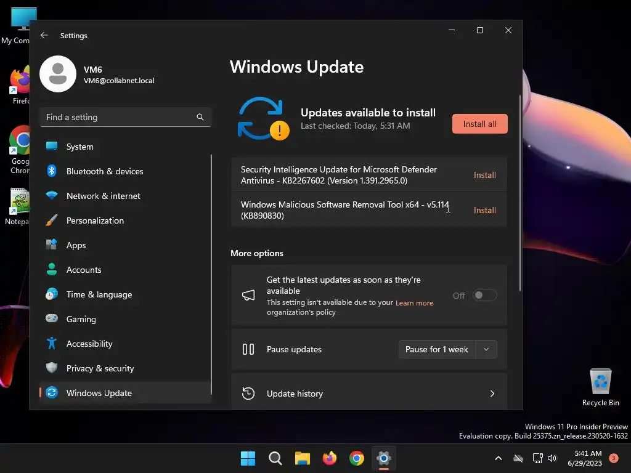Click the volume speaker tray icon
The height and width of the screenshot is (473, 631).
click(552, 458)
